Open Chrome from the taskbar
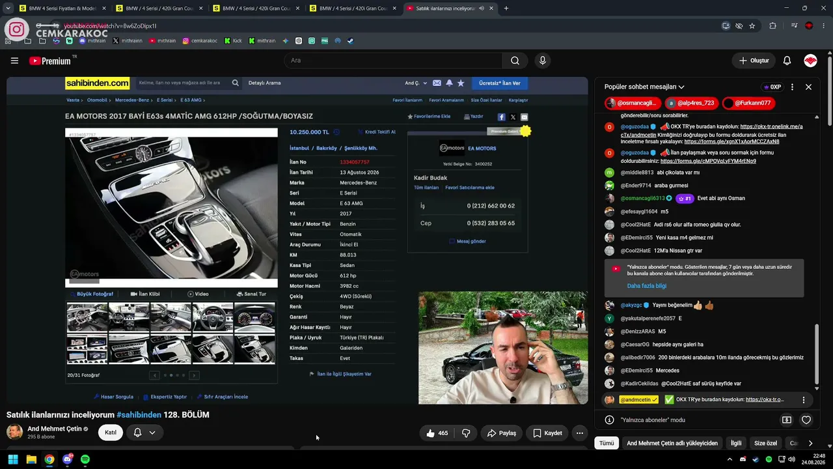 49,459
